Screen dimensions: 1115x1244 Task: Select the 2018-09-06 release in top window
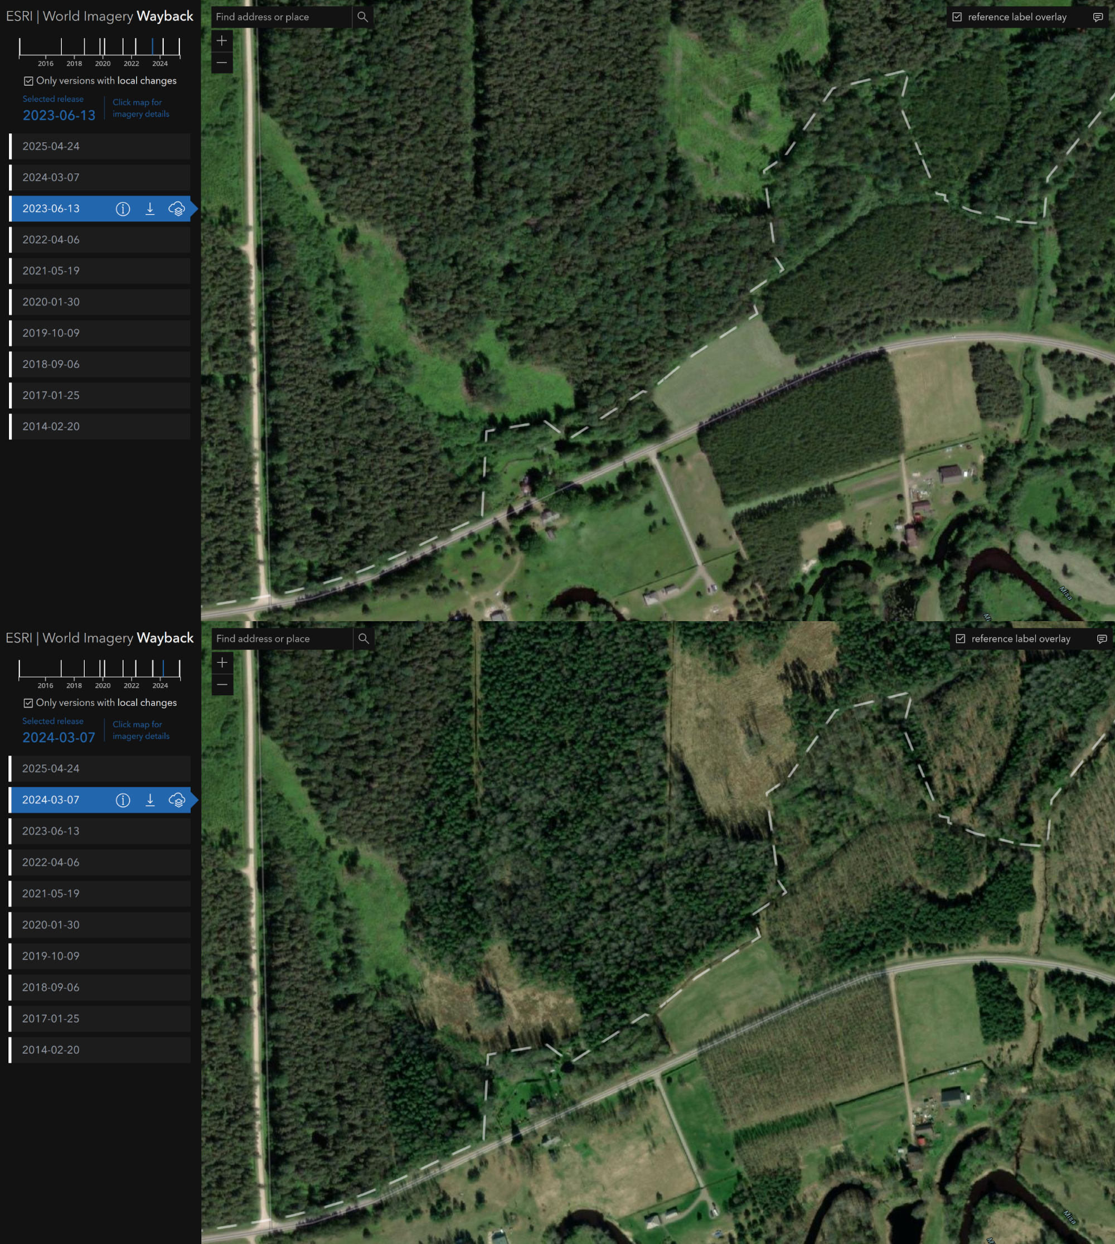[100, 365]
